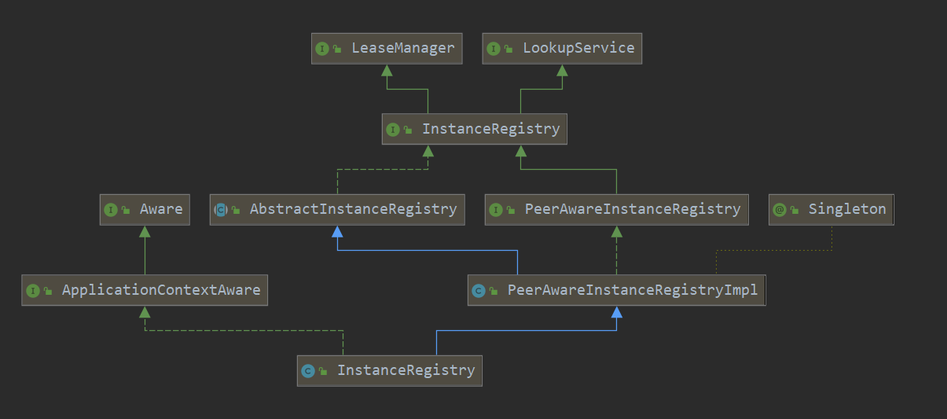This screenshot has width=947, height=419.
Task: Click the interface icon on PeerAwareInstanceRegistry
Action: point(495,210)
